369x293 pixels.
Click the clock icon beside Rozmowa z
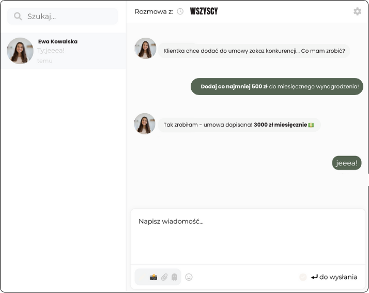(x=180, y=11)
